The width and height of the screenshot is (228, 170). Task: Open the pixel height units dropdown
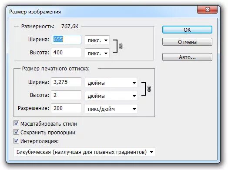point(97,53)
